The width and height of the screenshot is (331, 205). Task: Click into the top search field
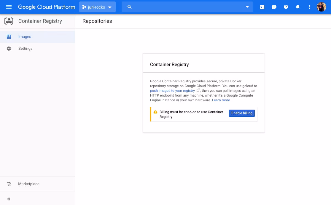(x=187, y=7)
